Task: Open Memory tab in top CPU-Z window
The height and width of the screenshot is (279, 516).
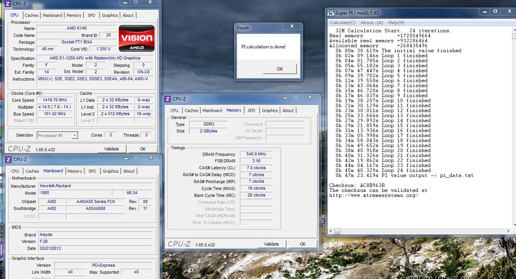Action: 74,15
